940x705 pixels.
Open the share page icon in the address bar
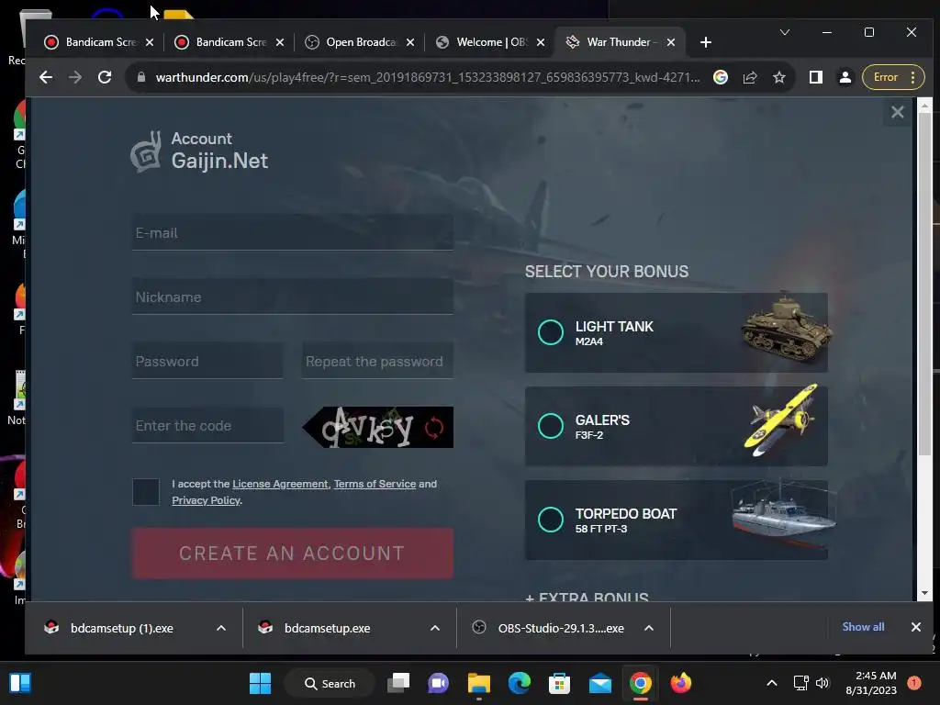coord(749,77)
